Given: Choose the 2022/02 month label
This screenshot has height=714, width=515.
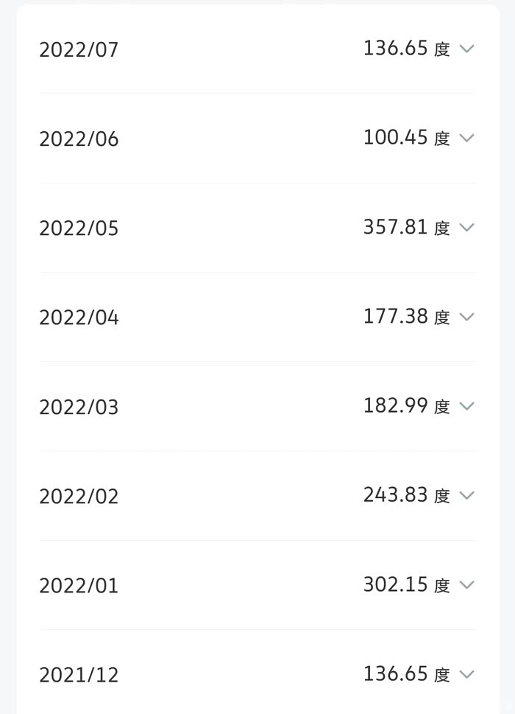Looking at the screenshot, I should 79,497.
